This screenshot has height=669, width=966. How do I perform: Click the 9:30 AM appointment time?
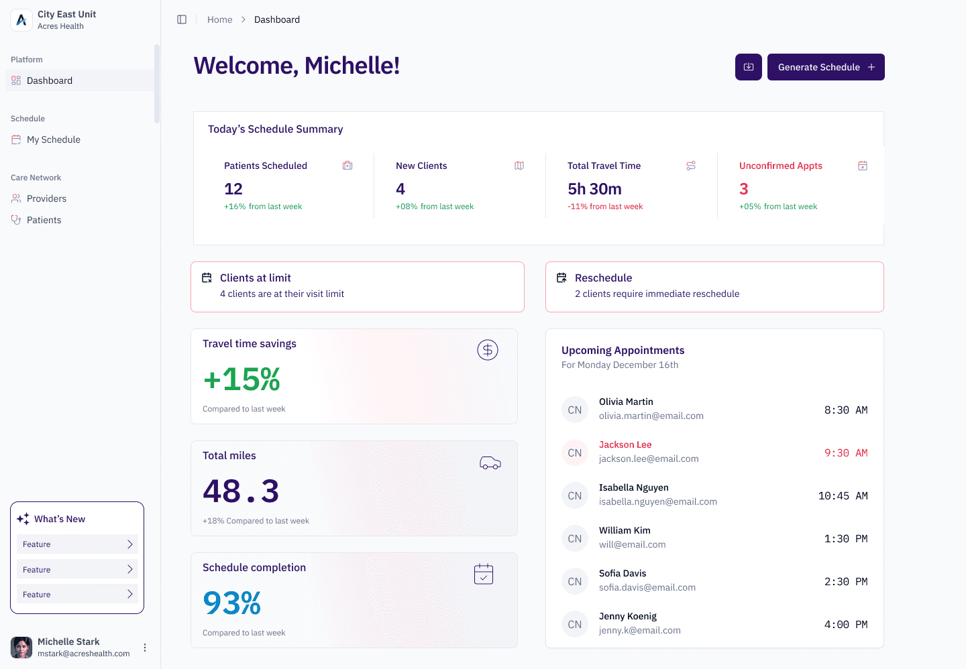coord(846,453)
